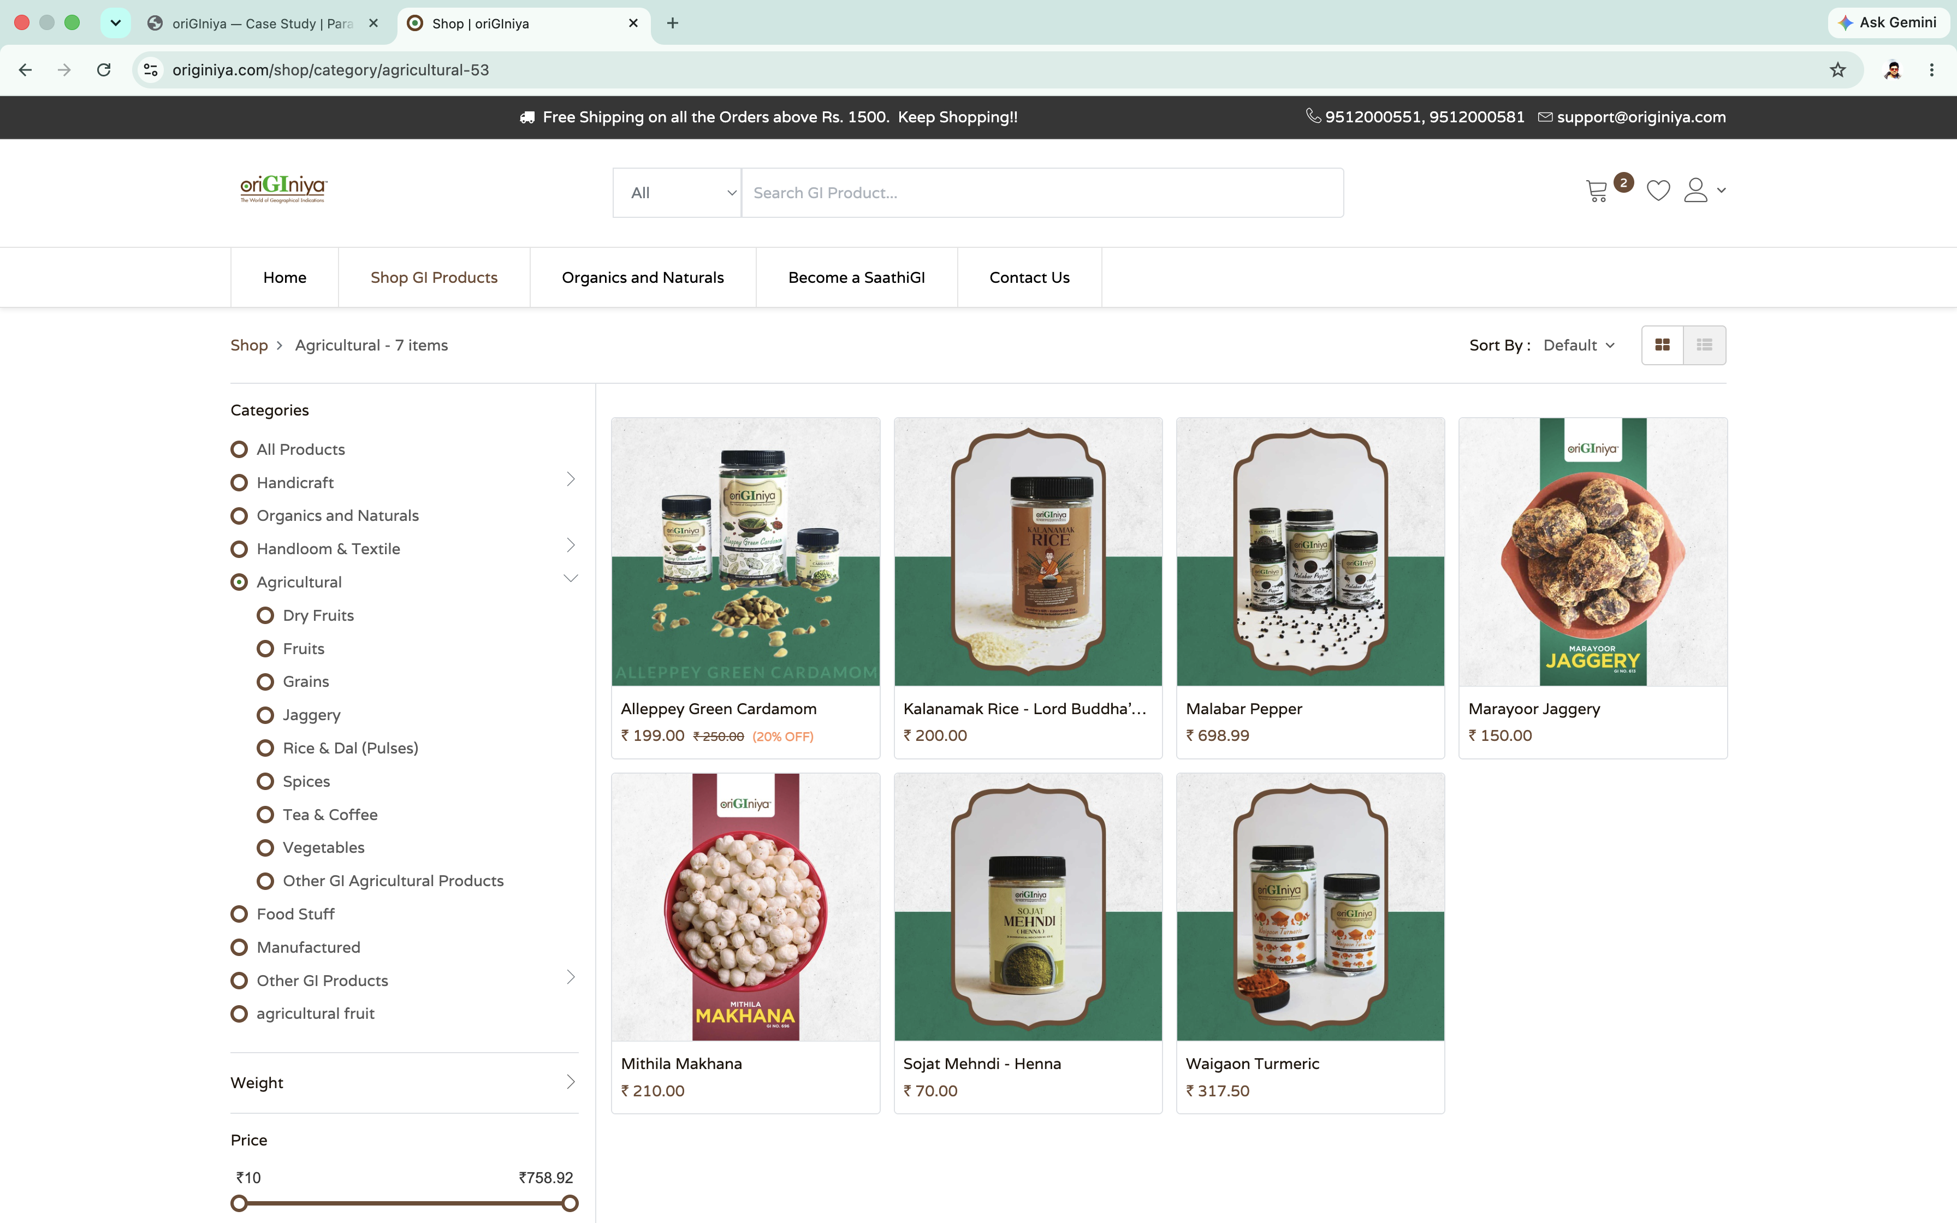1957x1223 pixels.
Task: Collapse the Agricultural category chevron
Action: coord(571,578)
